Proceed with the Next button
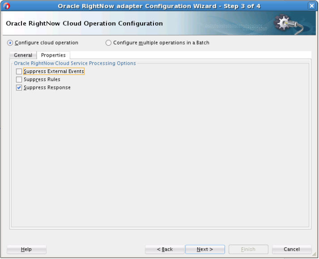This screenshot has width=319, height=259. click(x=205, y=249)
